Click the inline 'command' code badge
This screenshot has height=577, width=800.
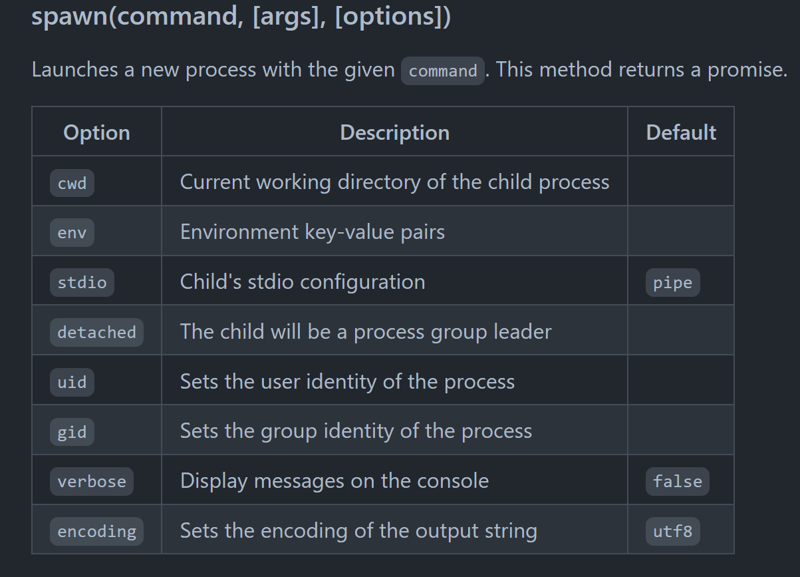point(443,71)
